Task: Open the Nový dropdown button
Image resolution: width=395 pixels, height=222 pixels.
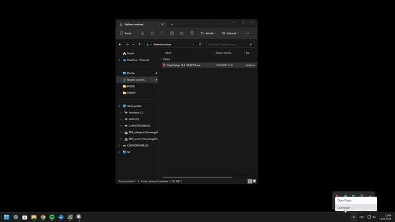Action: pos(127,33)
